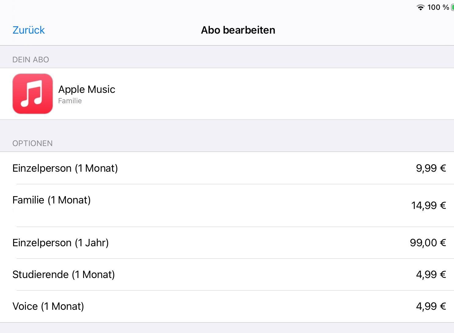Choose the Einzelperson (1 Jahr) plan
The image size is (454, 333).
pos(60,243)
